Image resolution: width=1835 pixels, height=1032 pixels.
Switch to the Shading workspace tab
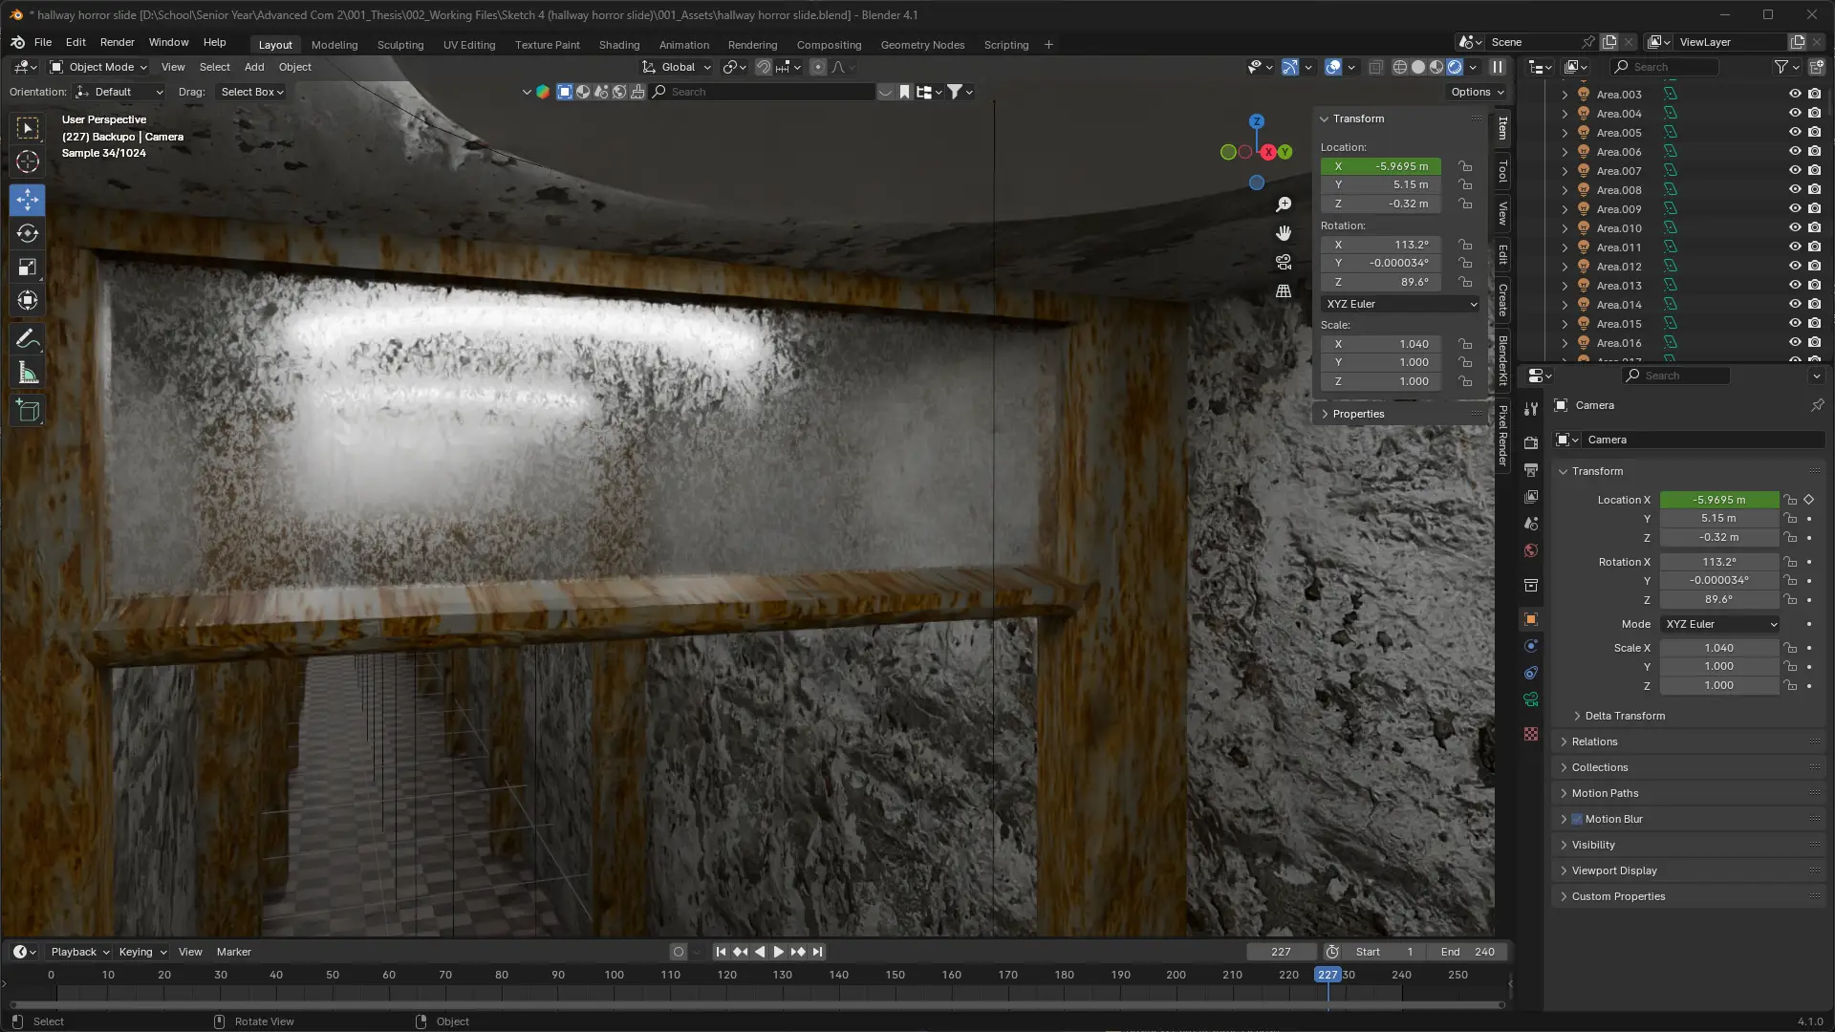pos(618,45)
